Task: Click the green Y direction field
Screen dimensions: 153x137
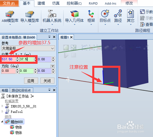Action: pyautogui.click(x=27, y=71)
